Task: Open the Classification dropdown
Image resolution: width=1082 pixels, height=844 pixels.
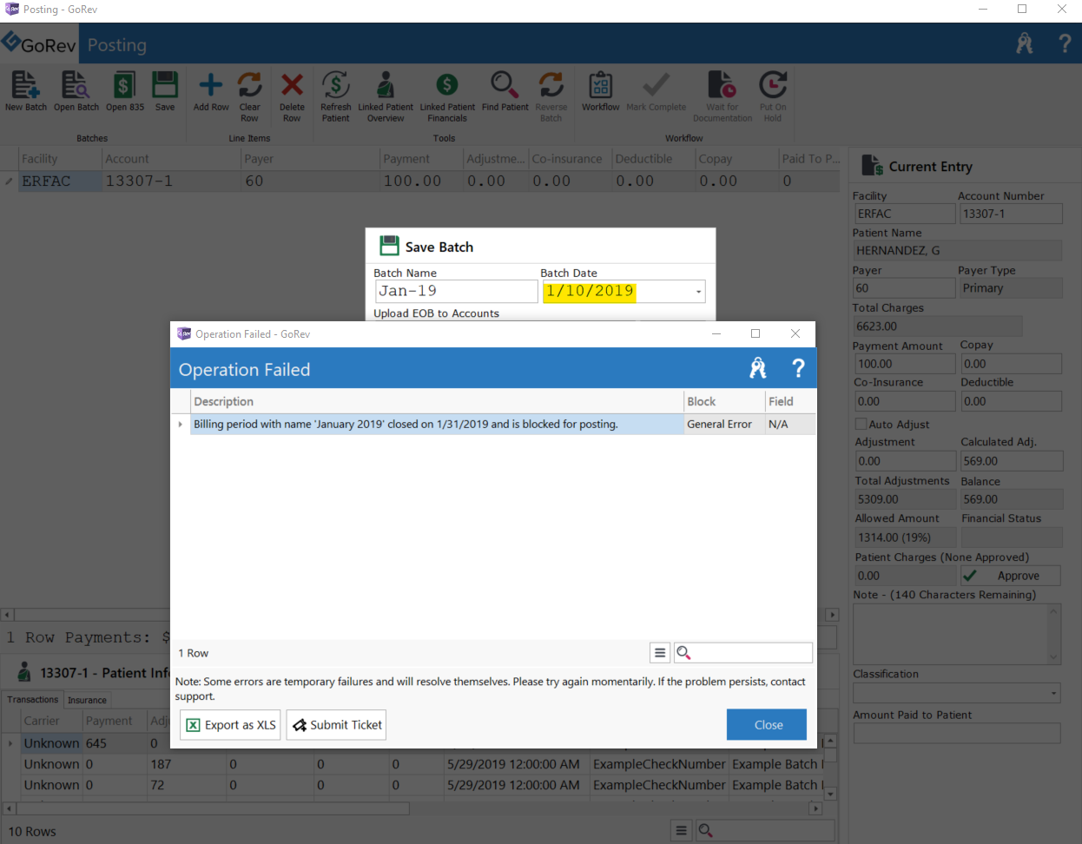Action: point(1054,693)
